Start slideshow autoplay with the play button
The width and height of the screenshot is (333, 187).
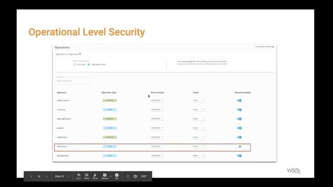(x=39, y=177)
